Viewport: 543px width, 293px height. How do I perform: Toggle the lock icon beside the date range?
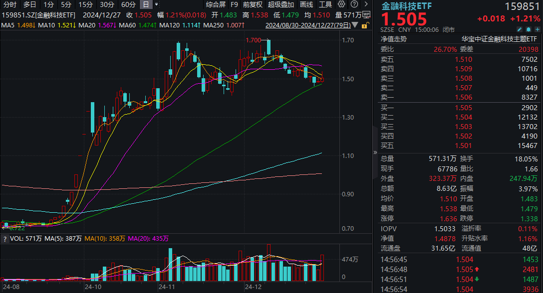coord(366,25)
